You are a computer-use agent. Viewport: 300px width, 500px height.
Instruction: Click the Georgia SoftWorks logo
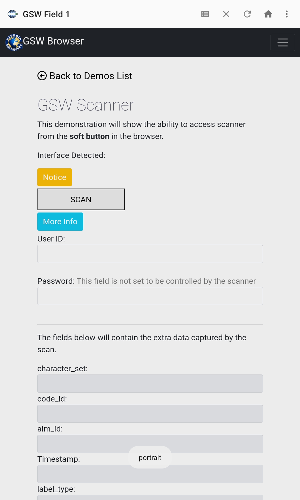(x=14, y=42)
